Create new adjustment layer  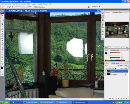point(118,99)
